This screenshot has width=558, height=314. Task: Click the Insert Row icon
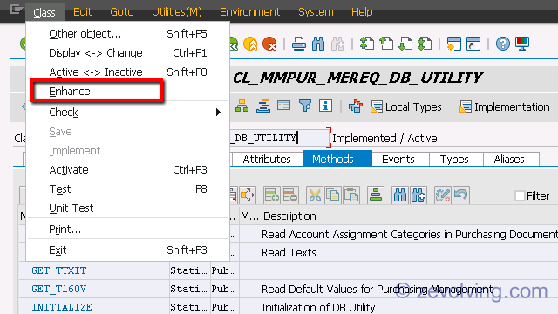(271, 195)
